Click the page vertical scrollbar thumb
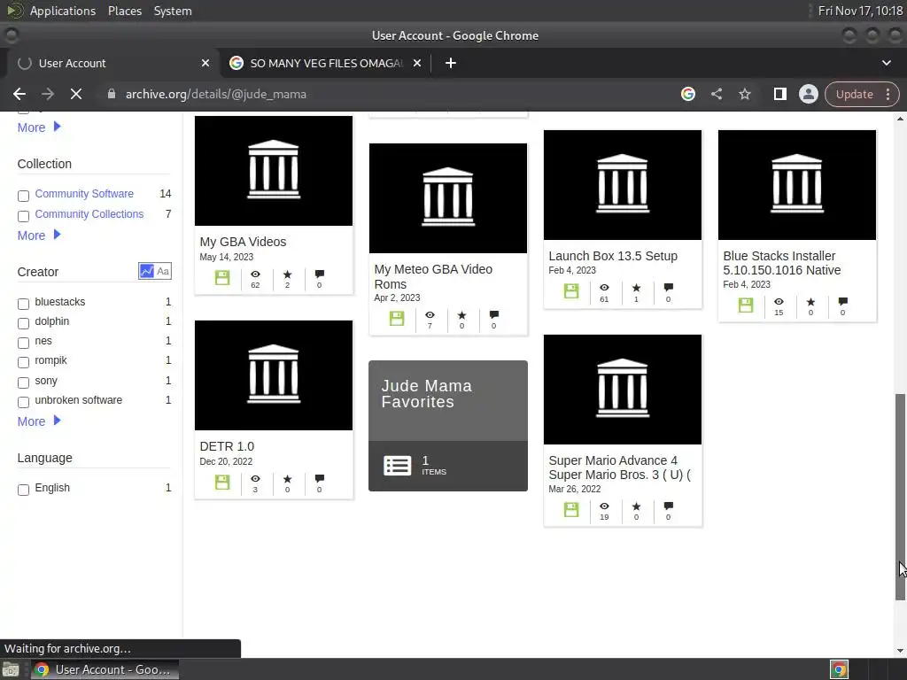Viewport: 907px width, 680px height. pyautogui.click(x=900, y=497)
